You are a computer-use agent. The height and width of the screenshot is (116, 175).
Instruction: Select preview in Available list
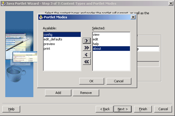tap(62, 44)
